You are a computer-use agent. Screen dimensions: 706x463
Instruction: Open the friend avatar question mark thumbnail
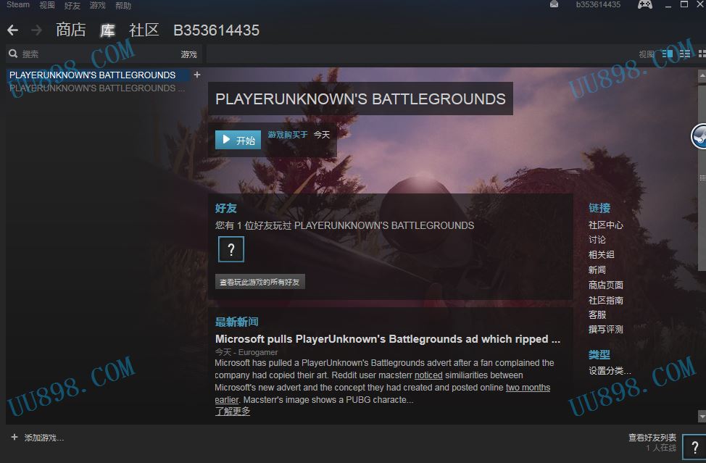pyautogui.click(x=231, y=249)
